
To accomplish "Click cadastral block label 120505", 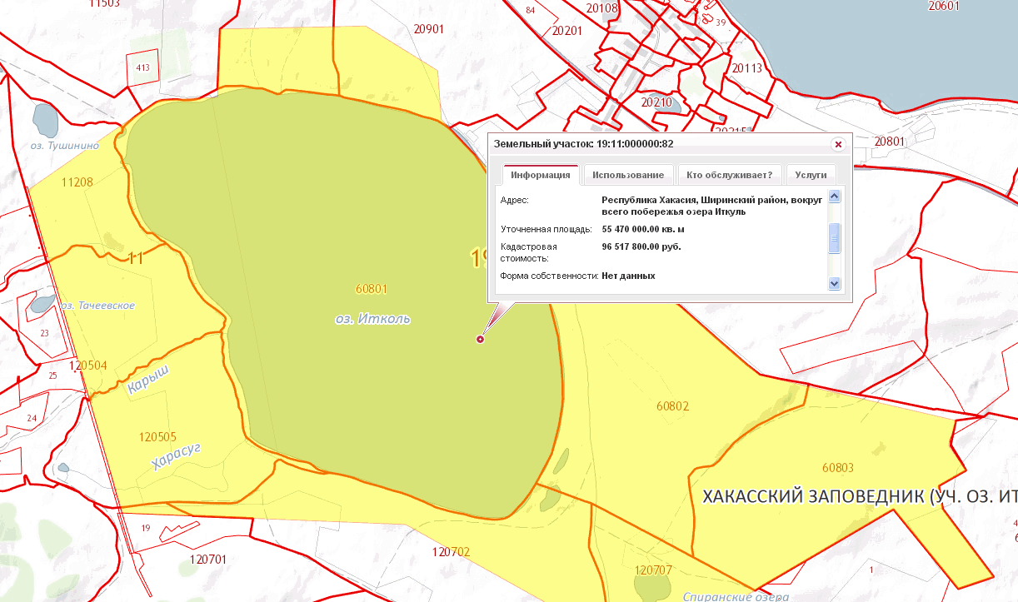I will [x=157, y=436].
